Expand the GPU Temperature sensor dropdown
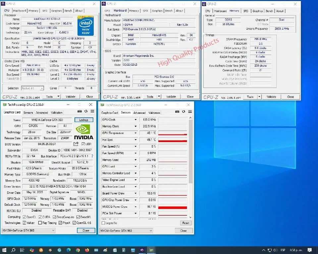Viewport: 318px width, 254px height. (135, 133)
